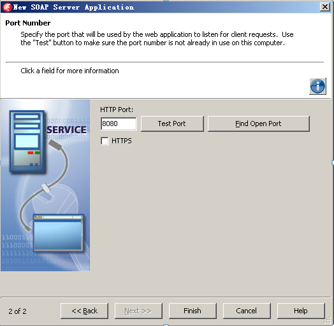Cancel the SOAP server wizard

pos(247,311)
